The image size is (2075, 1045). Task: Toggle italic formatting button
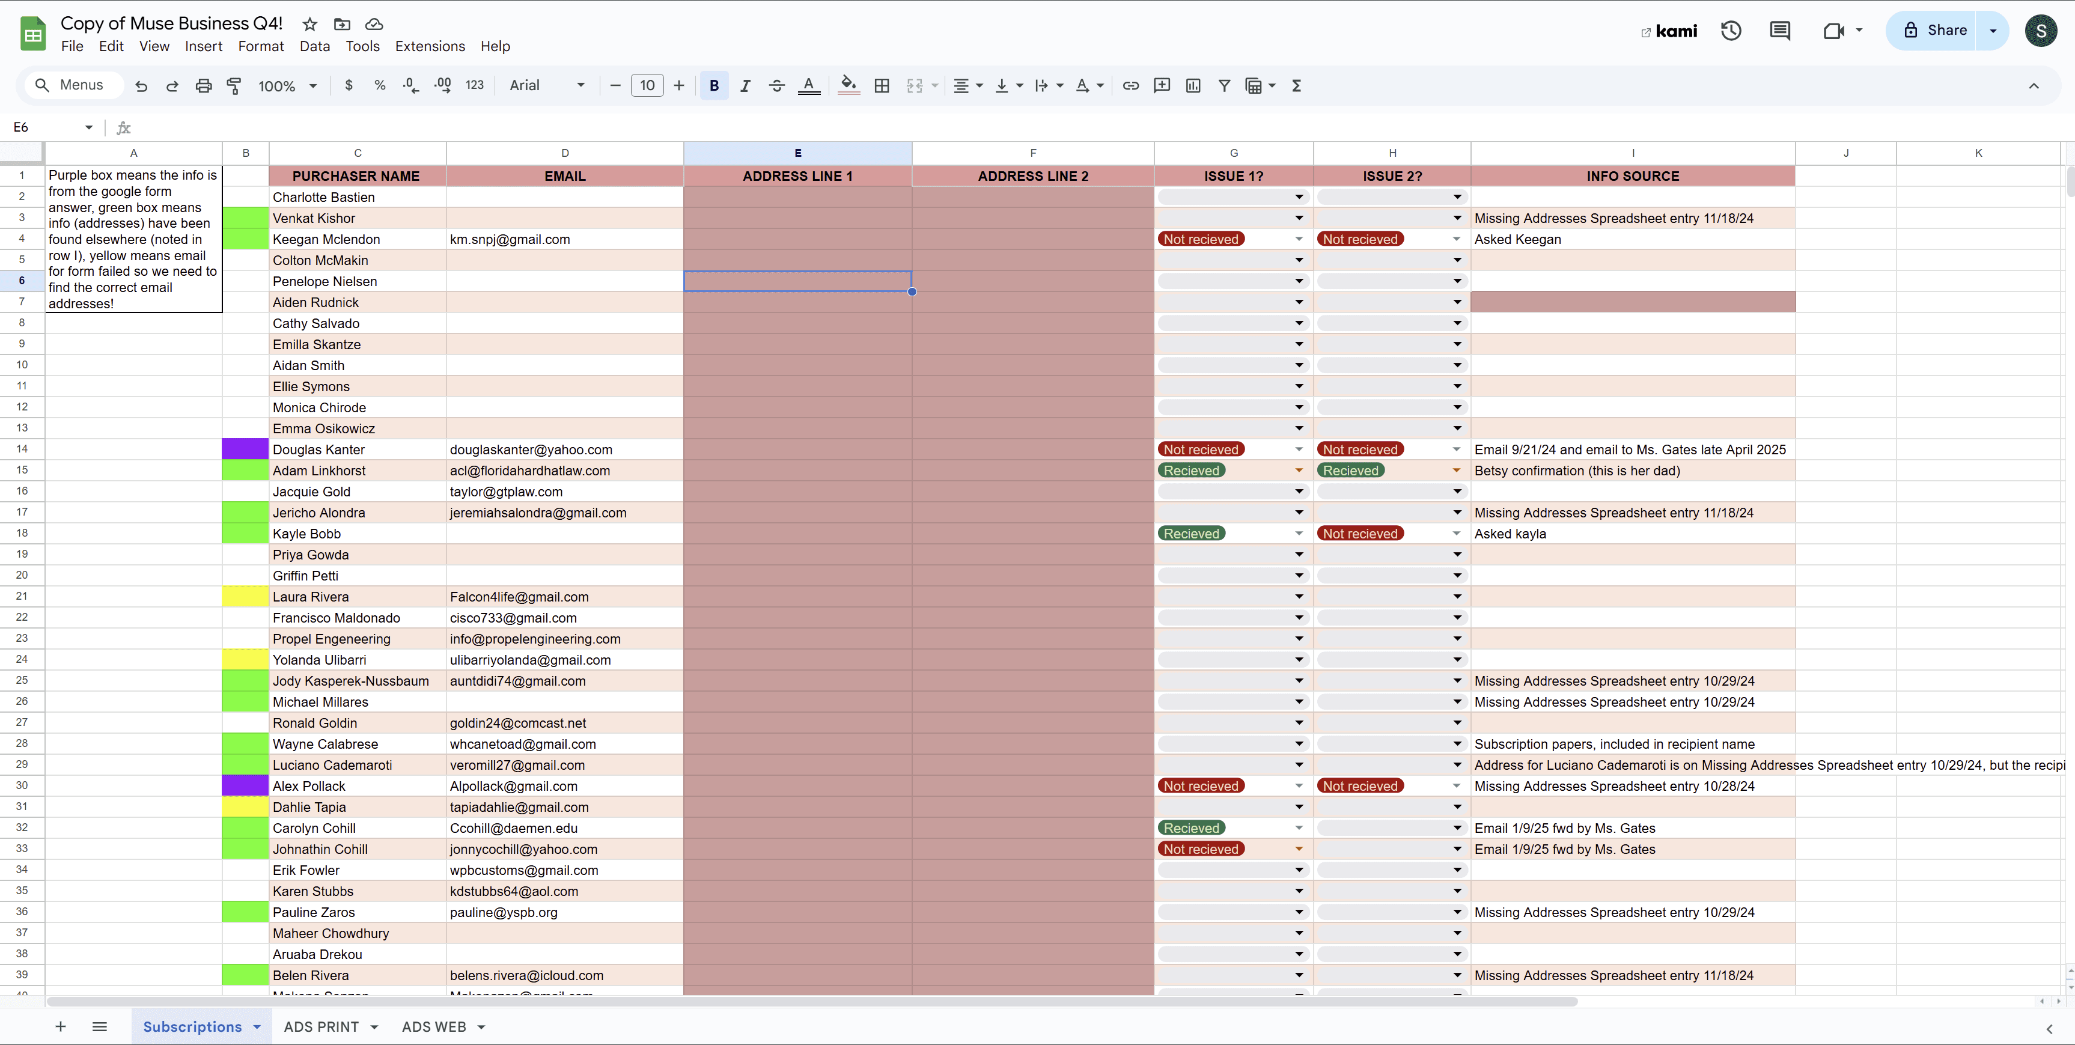[745, 85]
